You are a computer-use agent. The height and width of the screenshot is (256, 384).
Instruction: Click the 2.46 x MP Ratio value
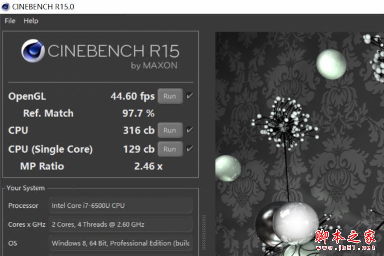pos(148,166)
